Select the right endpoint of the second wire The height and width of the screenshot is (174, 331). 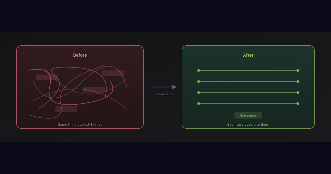tap(298, 81)
